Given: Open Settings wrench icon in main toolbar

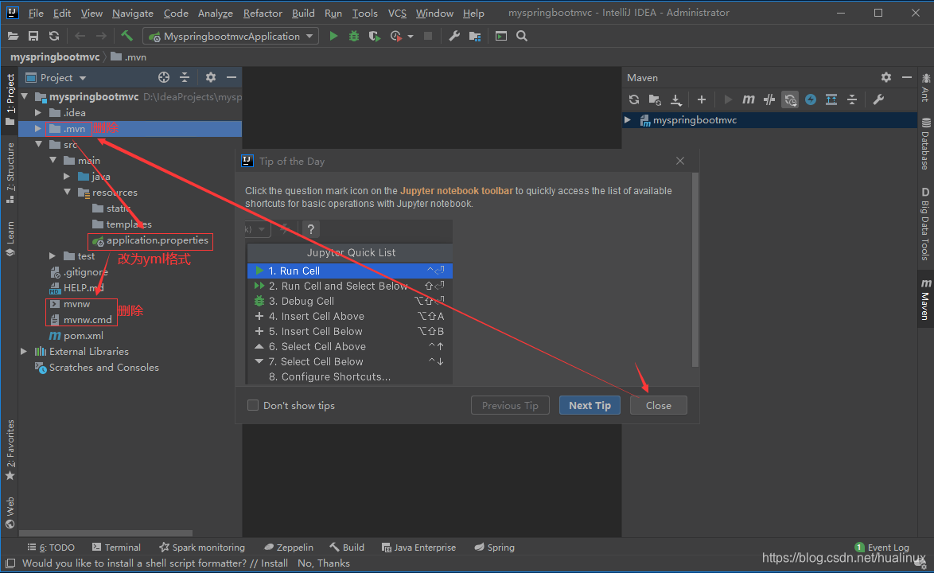Looking at the screenshot, I should 454,37.
